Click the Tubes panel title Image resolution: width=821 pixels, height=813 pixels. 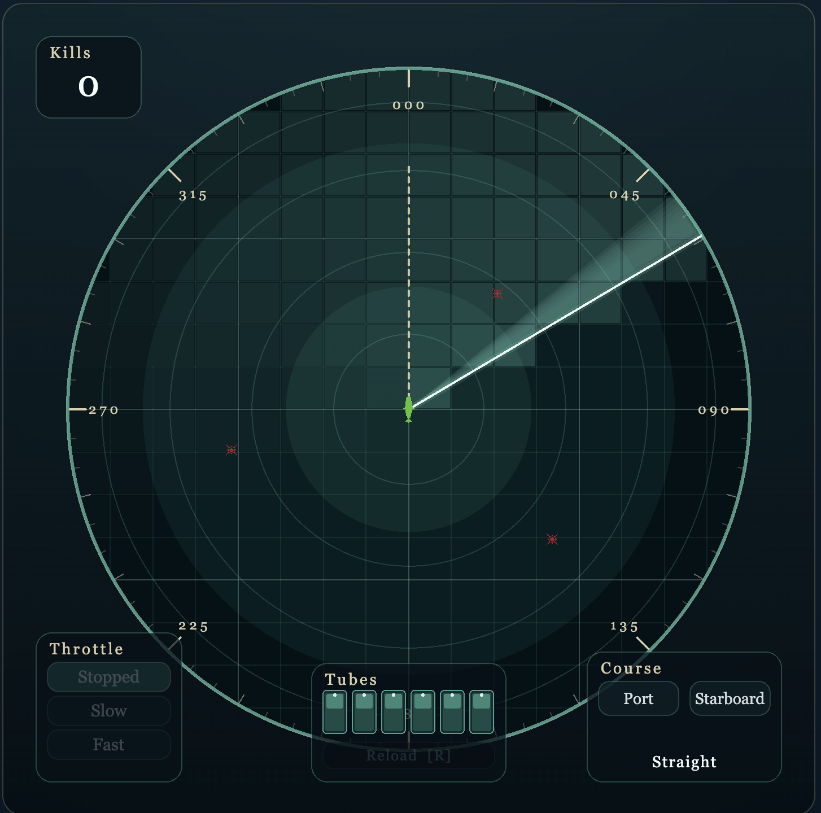(351, 679)
